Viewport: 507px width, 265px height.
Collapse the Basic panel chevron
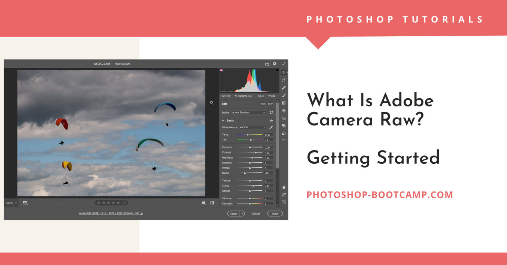point(223,120)
